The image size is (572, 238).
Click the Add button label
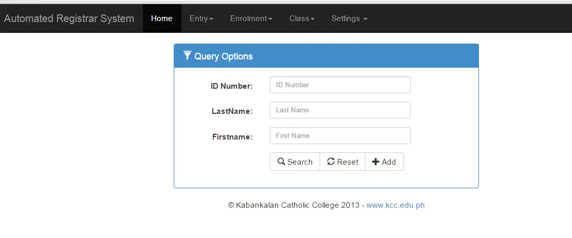(389, 162)
